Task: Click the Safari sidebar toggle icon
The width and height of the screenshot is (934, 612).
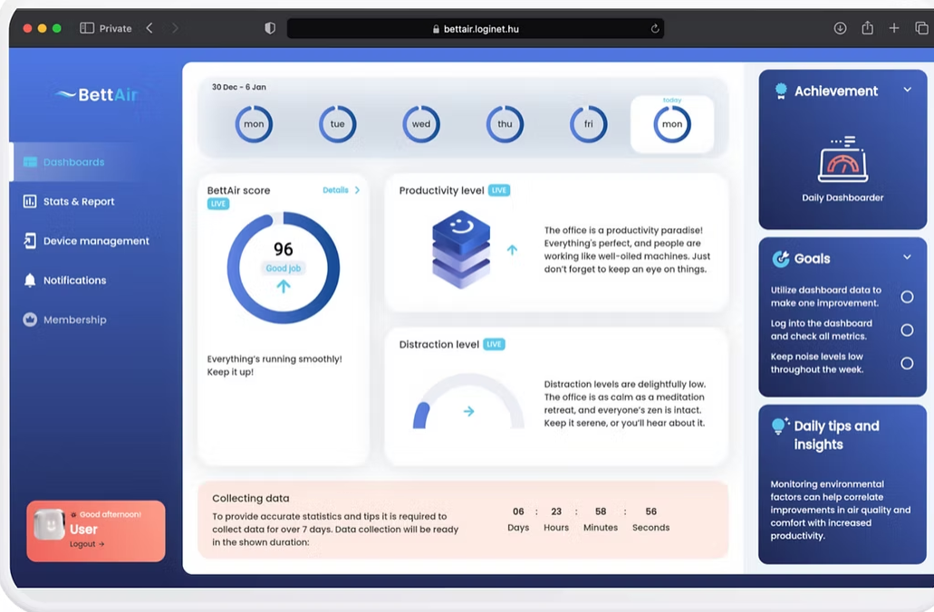Action: [87, 28]
